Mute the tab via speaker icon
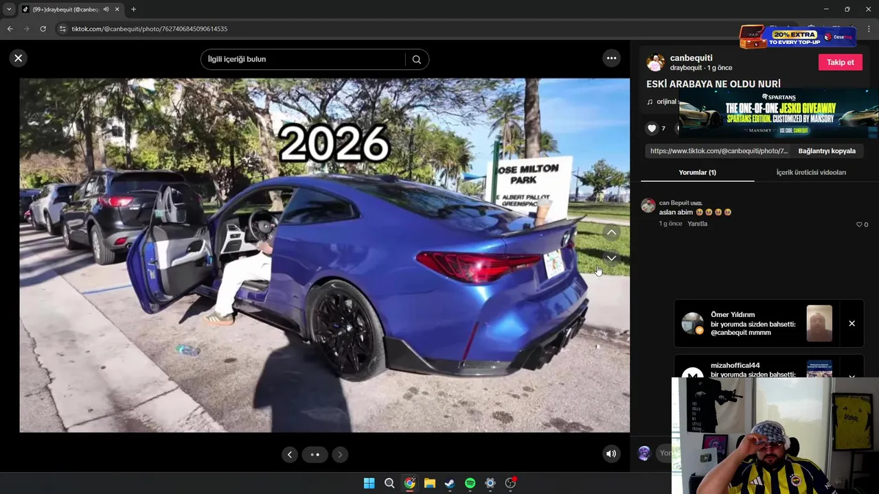 (106, 10)
